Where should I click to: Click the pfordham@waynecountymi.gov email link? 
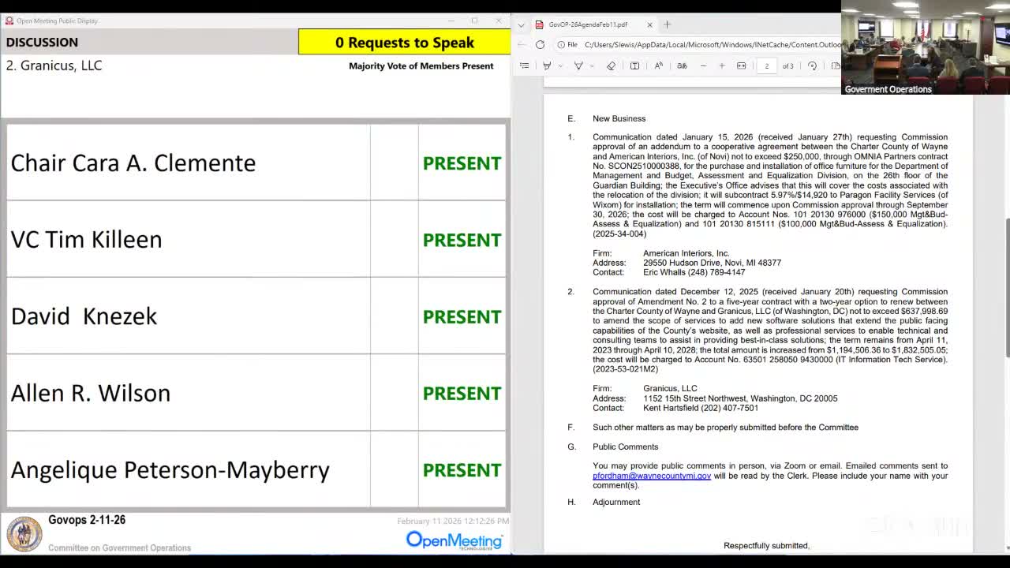click(x=652, y=476)
